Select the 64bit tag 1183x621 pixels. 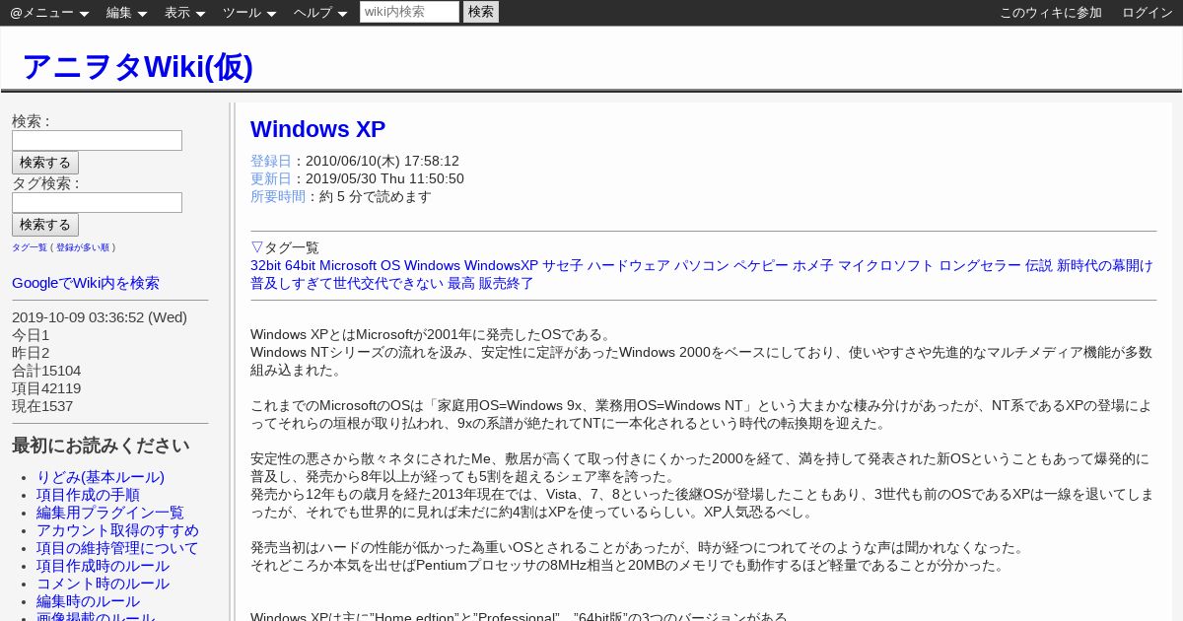(299, 265)
